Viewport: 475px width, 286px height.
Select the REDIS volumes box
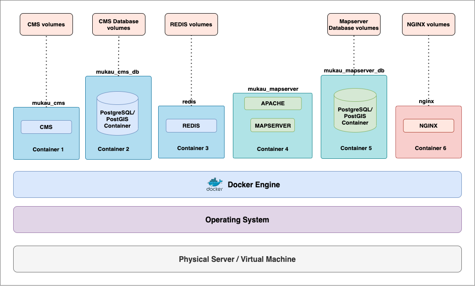(x=191, y=25)
